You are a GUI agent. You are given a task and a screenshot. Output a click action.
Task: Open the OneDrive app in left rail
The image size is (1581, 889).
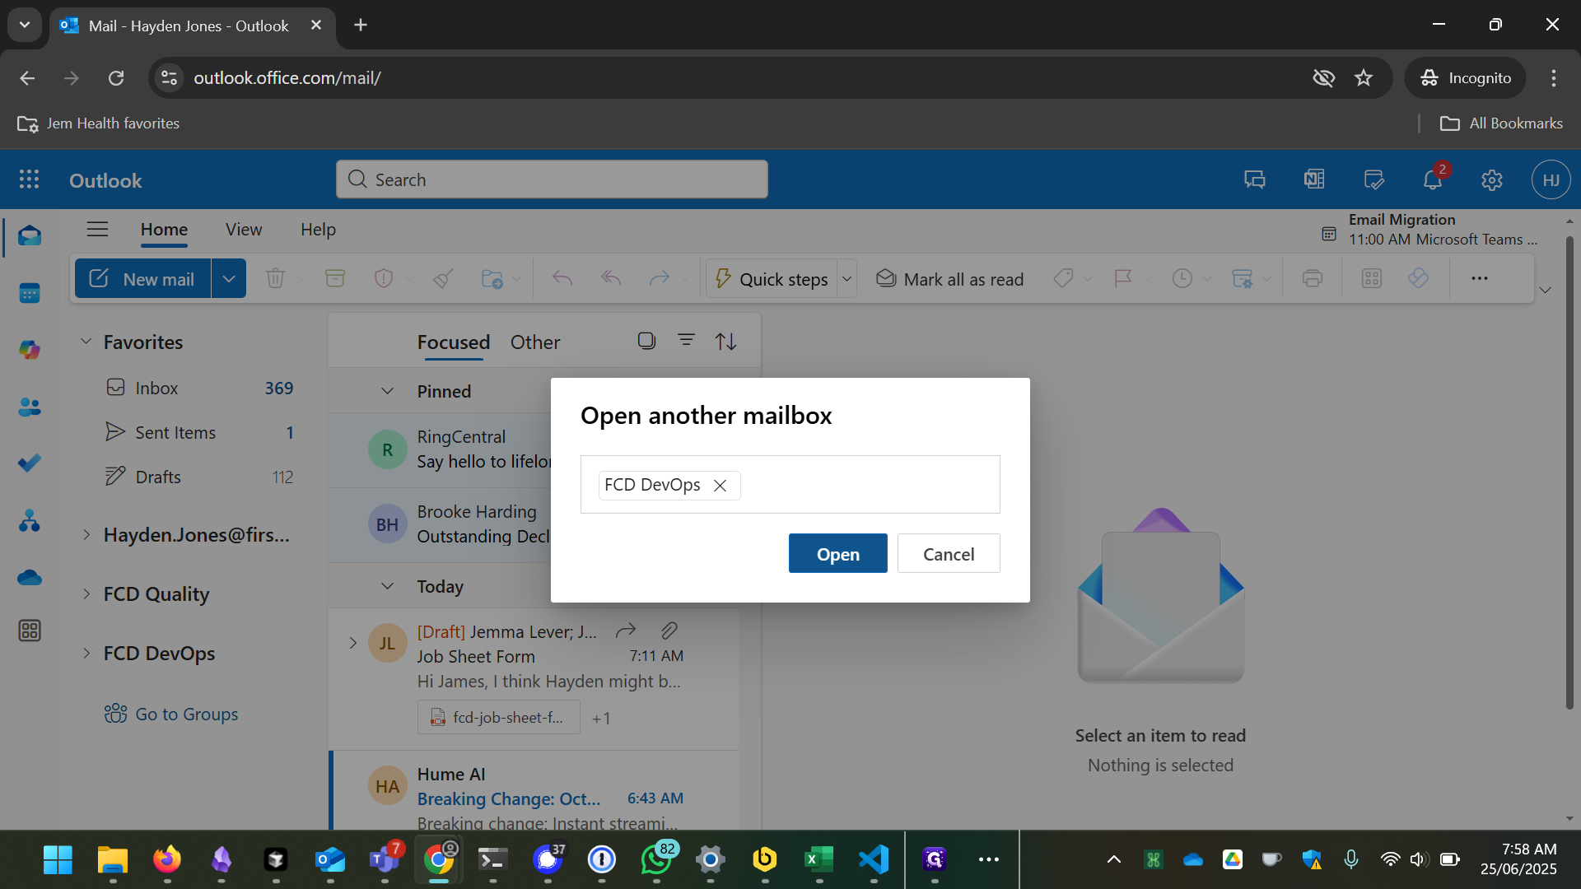point(30,577)
